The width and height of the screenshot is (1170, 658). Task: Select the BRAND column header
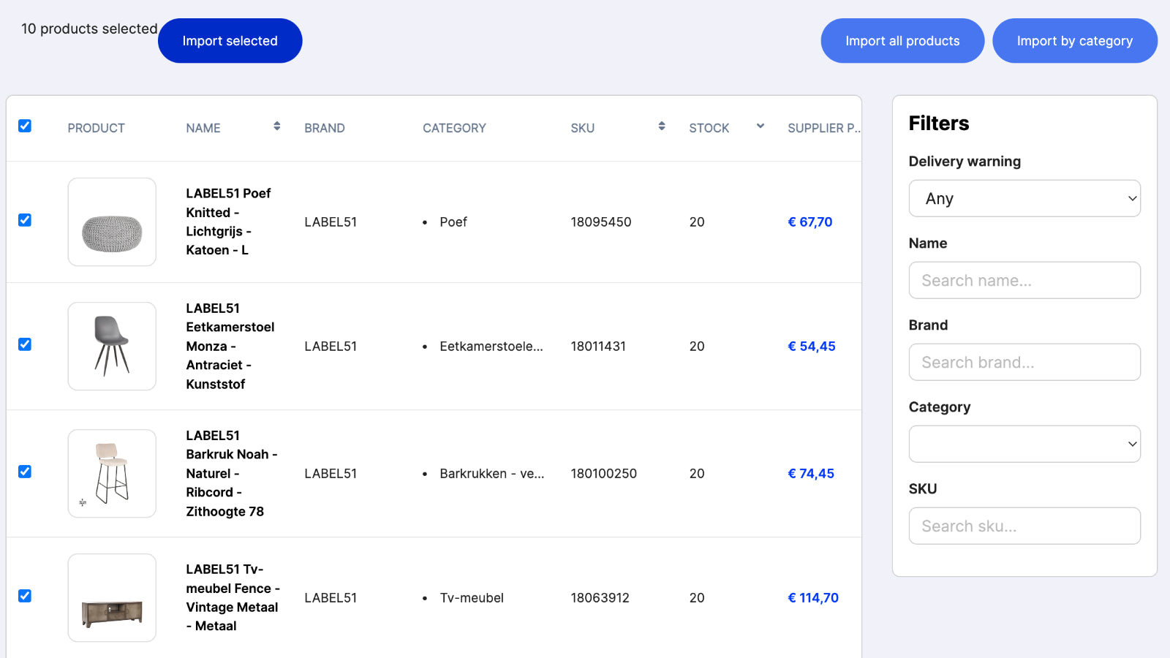[x=325, y=128]
